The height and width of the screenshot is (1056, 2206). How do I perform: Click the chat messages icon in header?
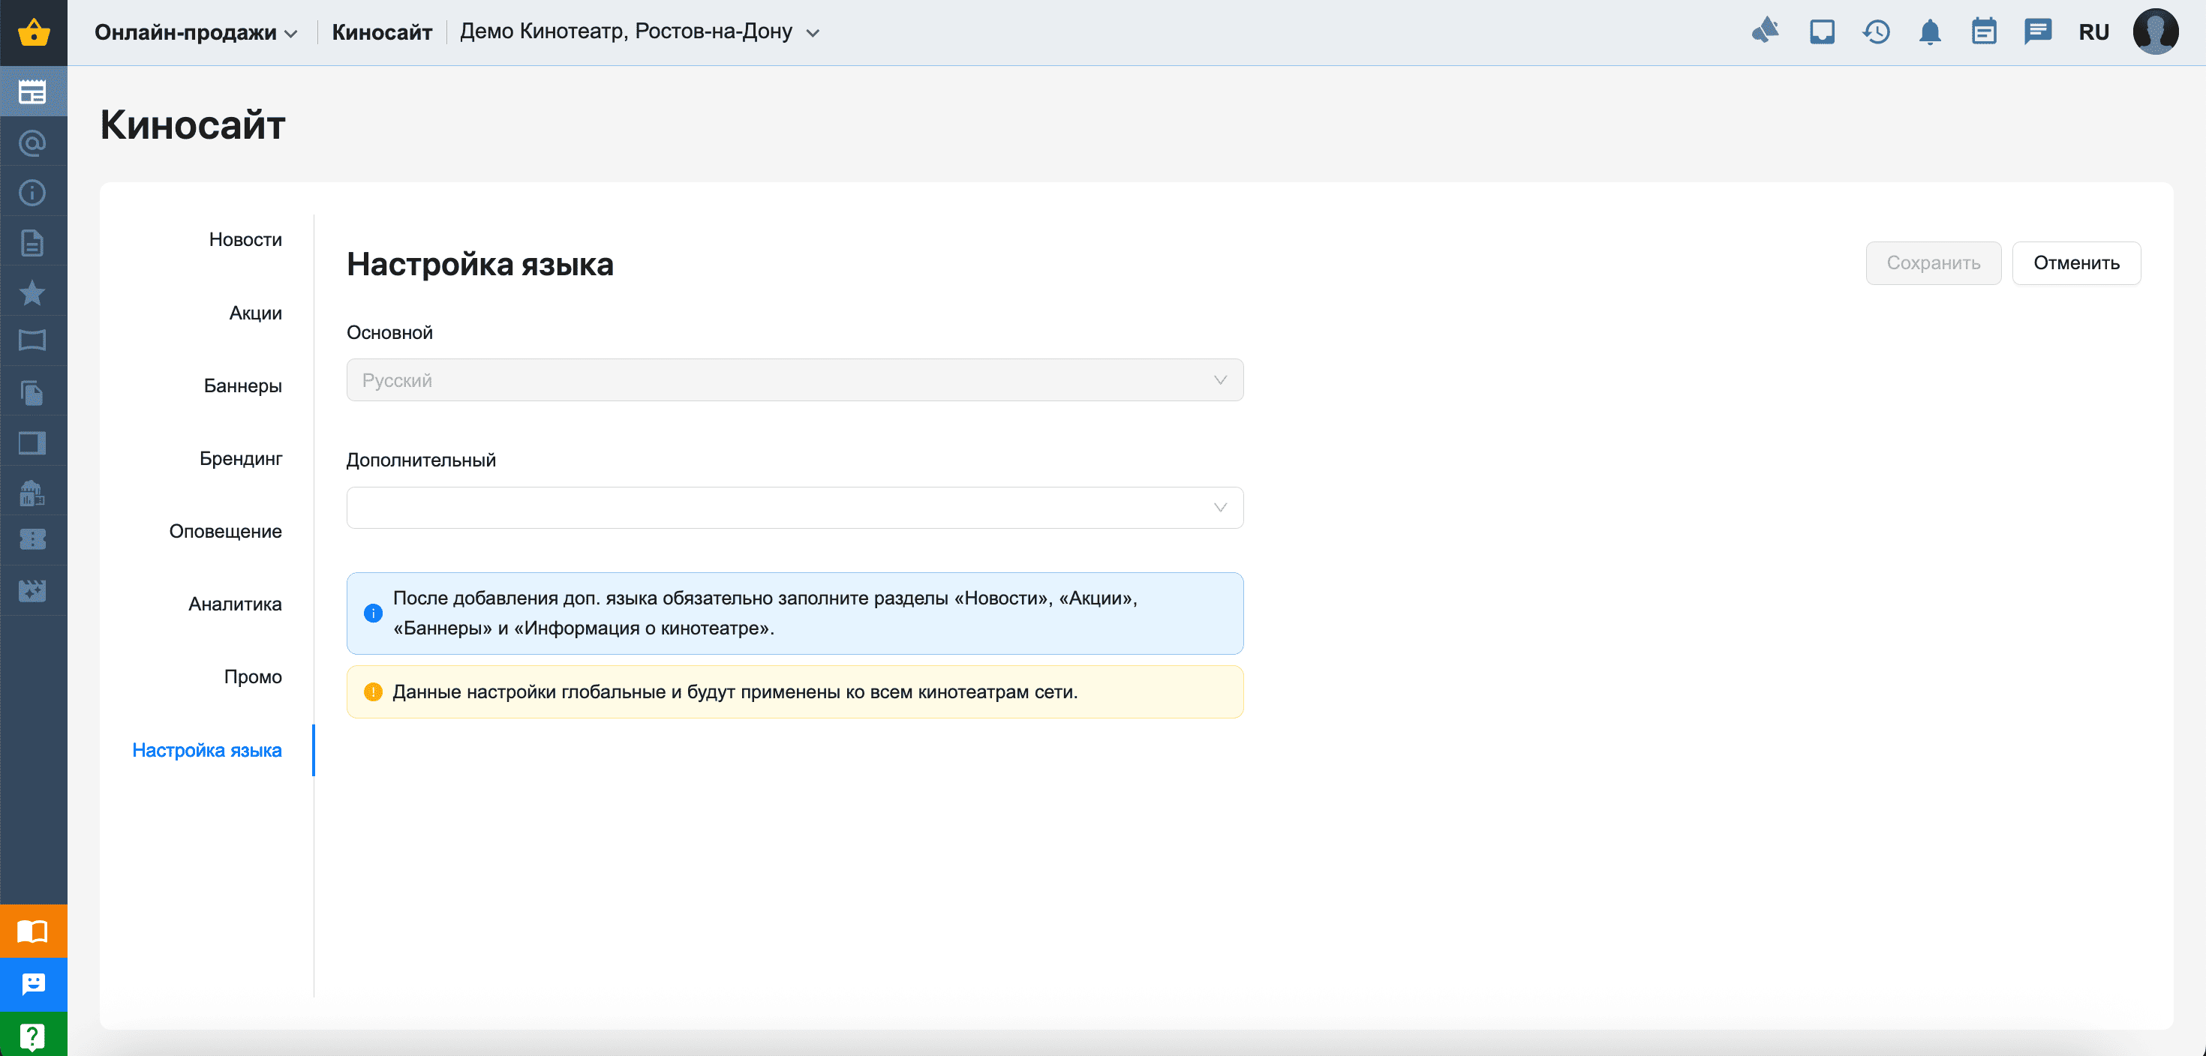coord(2037,32)
